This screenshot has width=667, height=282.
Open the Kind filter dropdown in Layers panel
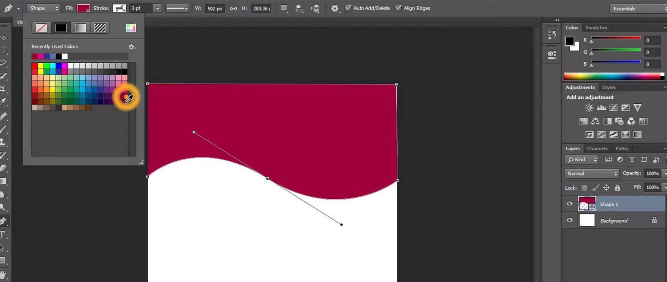(x=581, y=159)
